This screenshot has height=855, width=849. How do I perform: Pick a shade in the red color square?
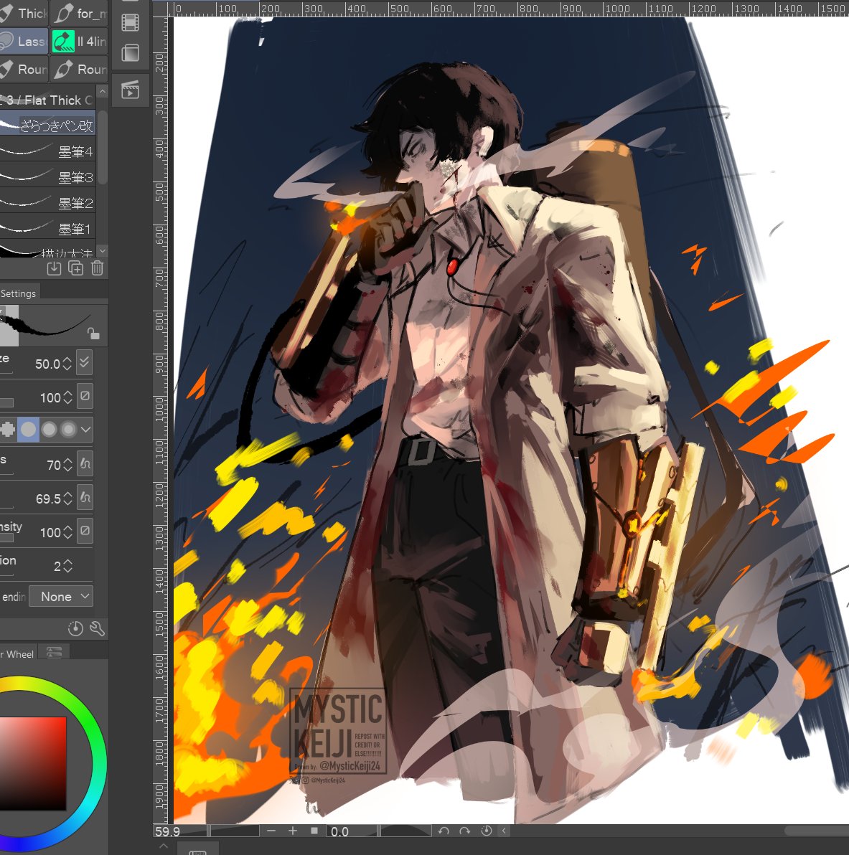point(33,763)
